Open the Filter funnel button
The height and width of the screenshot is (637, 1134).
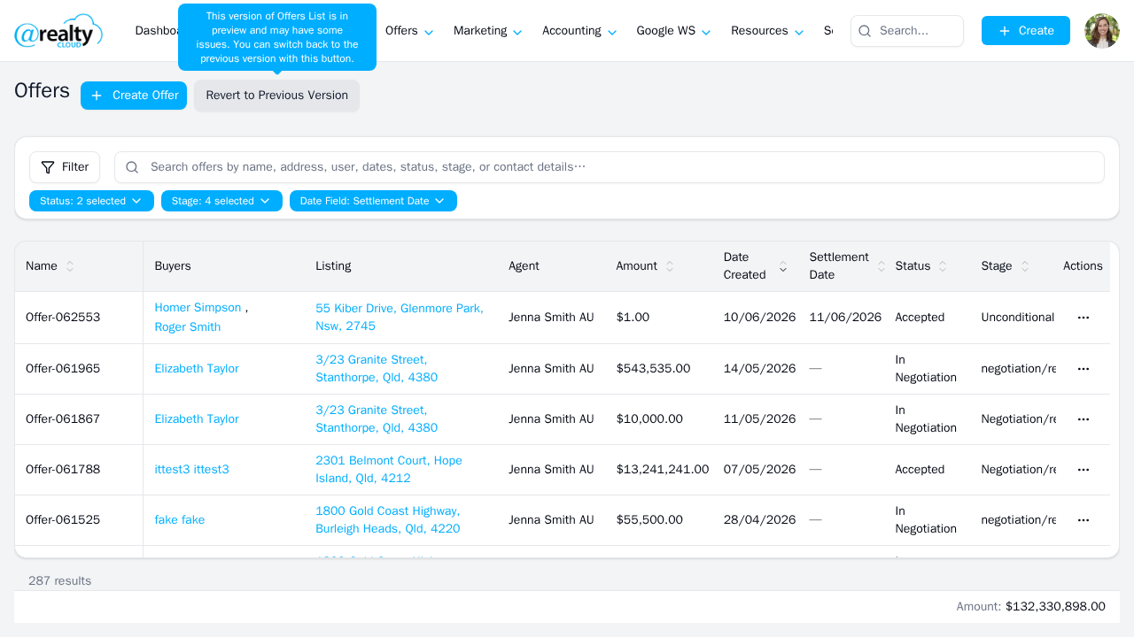[x=65, y=167]
